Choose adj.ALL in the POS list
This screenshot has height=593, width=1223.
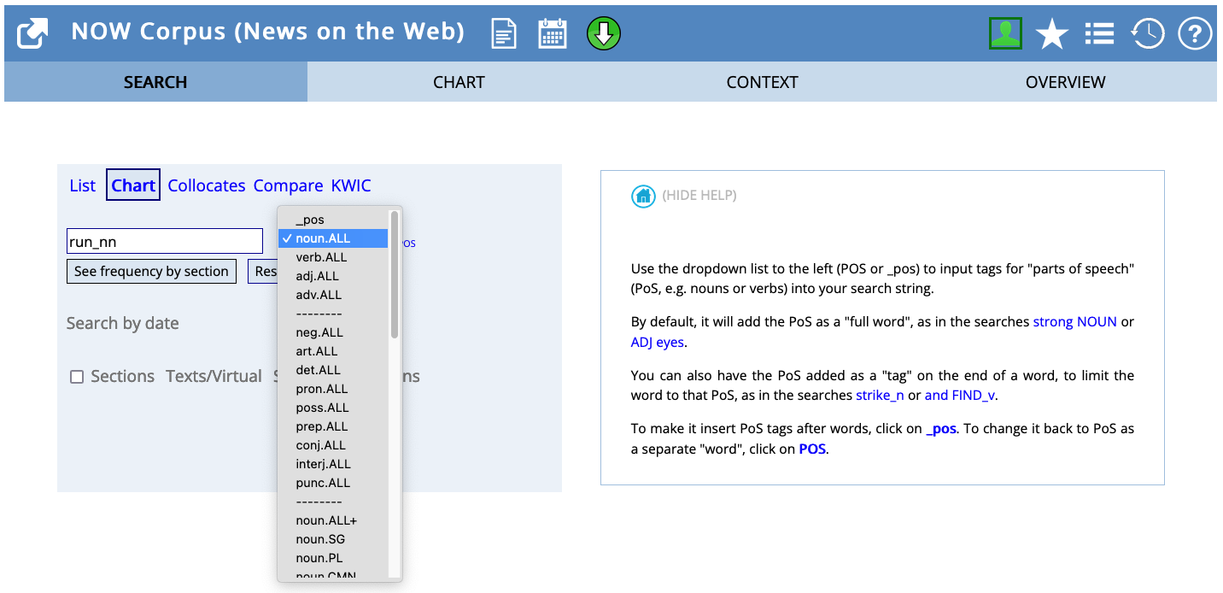pyautogui.click(x=317, y=276)
